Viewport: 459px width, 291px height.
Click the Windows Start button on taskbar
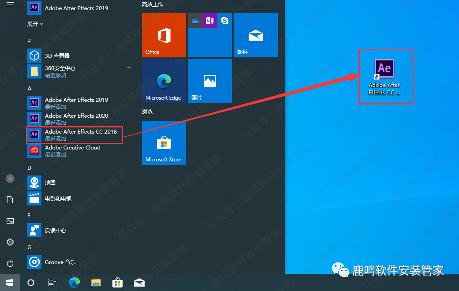click(10, 283)
